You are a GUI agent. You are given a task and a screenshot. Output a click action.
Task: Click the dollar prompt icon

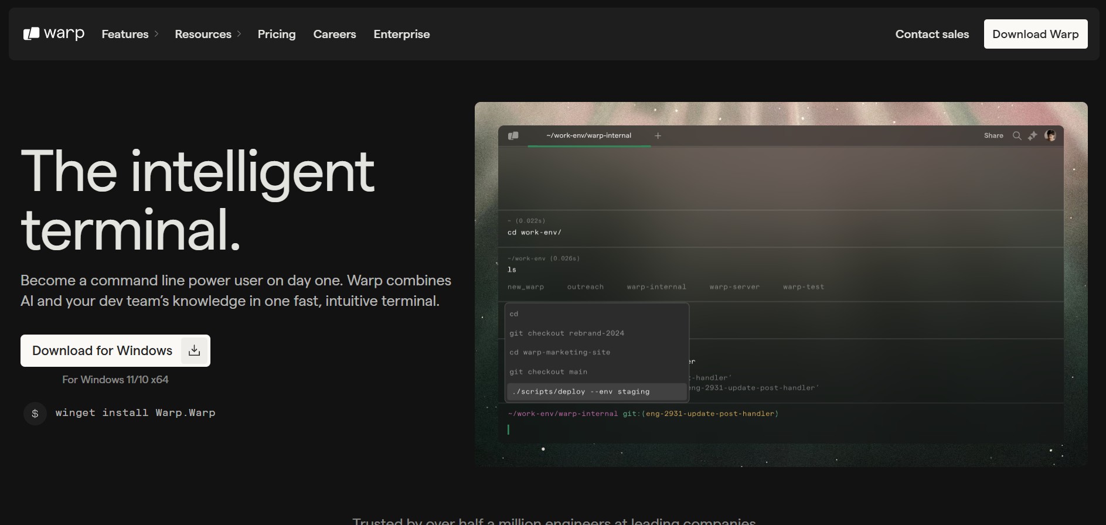pos(35,413)
